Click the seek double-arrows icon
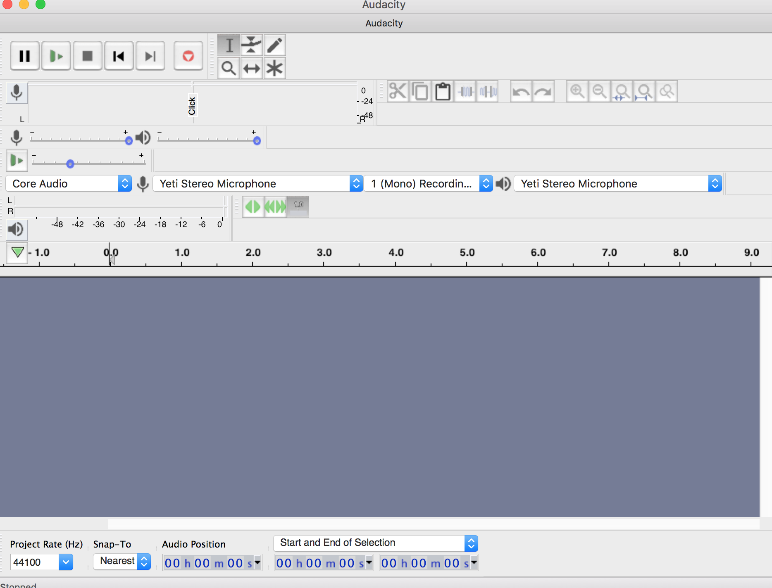772x588 pixels. pos(275,206)
